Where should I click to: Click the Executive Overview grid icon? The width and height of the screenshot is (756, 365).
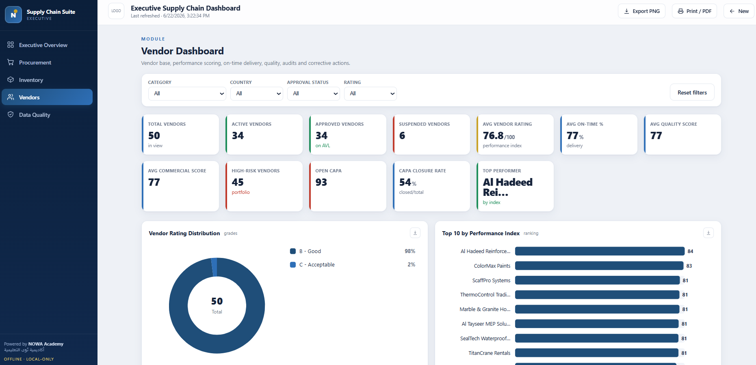pos(11,45)
